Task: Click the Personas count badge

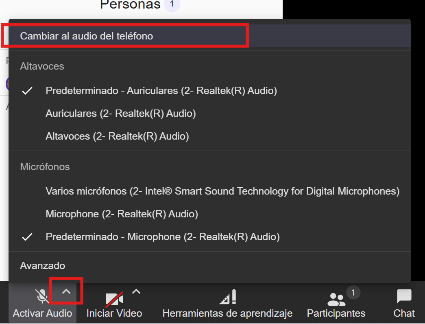Action: point(172,4)
